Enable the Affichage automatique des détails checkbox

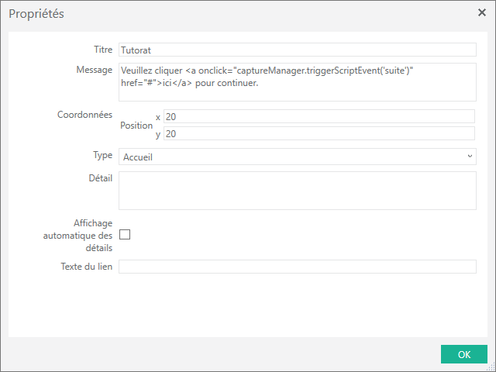click(125, 235)
